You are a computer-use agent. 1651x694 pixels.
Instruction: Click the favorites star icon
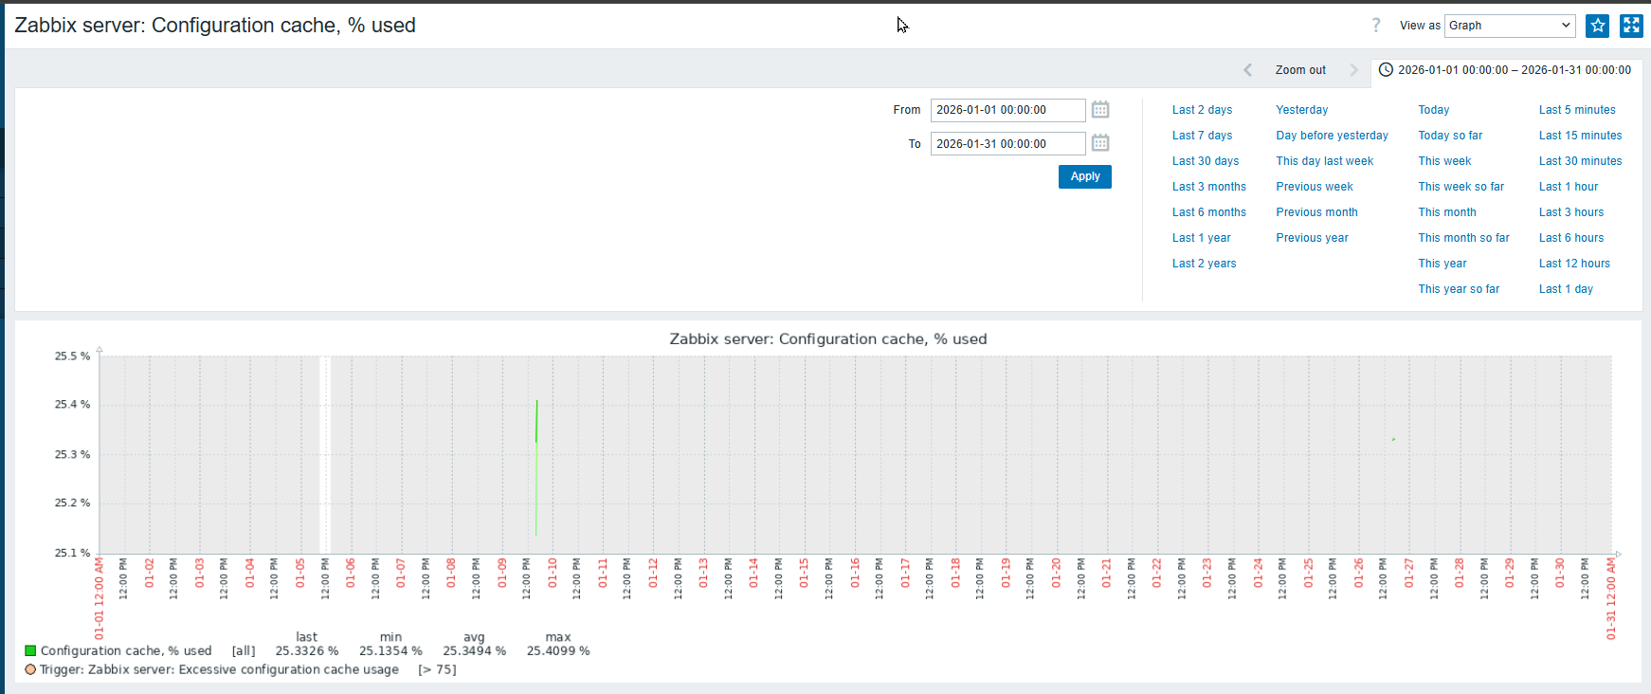pos(1598,26)
